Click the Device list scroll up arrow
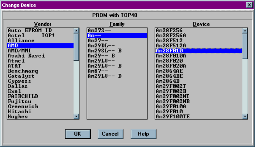Screen dimensions: 255x147 [x=245, y=30]
